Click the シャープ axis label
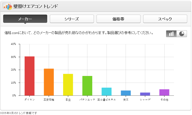This screenshot has width=192, height=115. point(145,100)
